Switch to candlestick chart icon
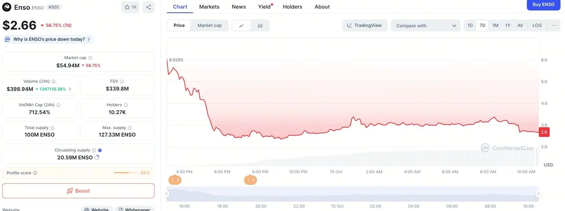The height and width of the screenshot is (211, 565). [x=260, y=25]
